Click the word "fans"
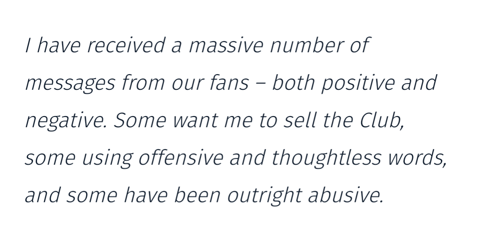Viewport: 482px width, 238px height. (x=229, y=83)
